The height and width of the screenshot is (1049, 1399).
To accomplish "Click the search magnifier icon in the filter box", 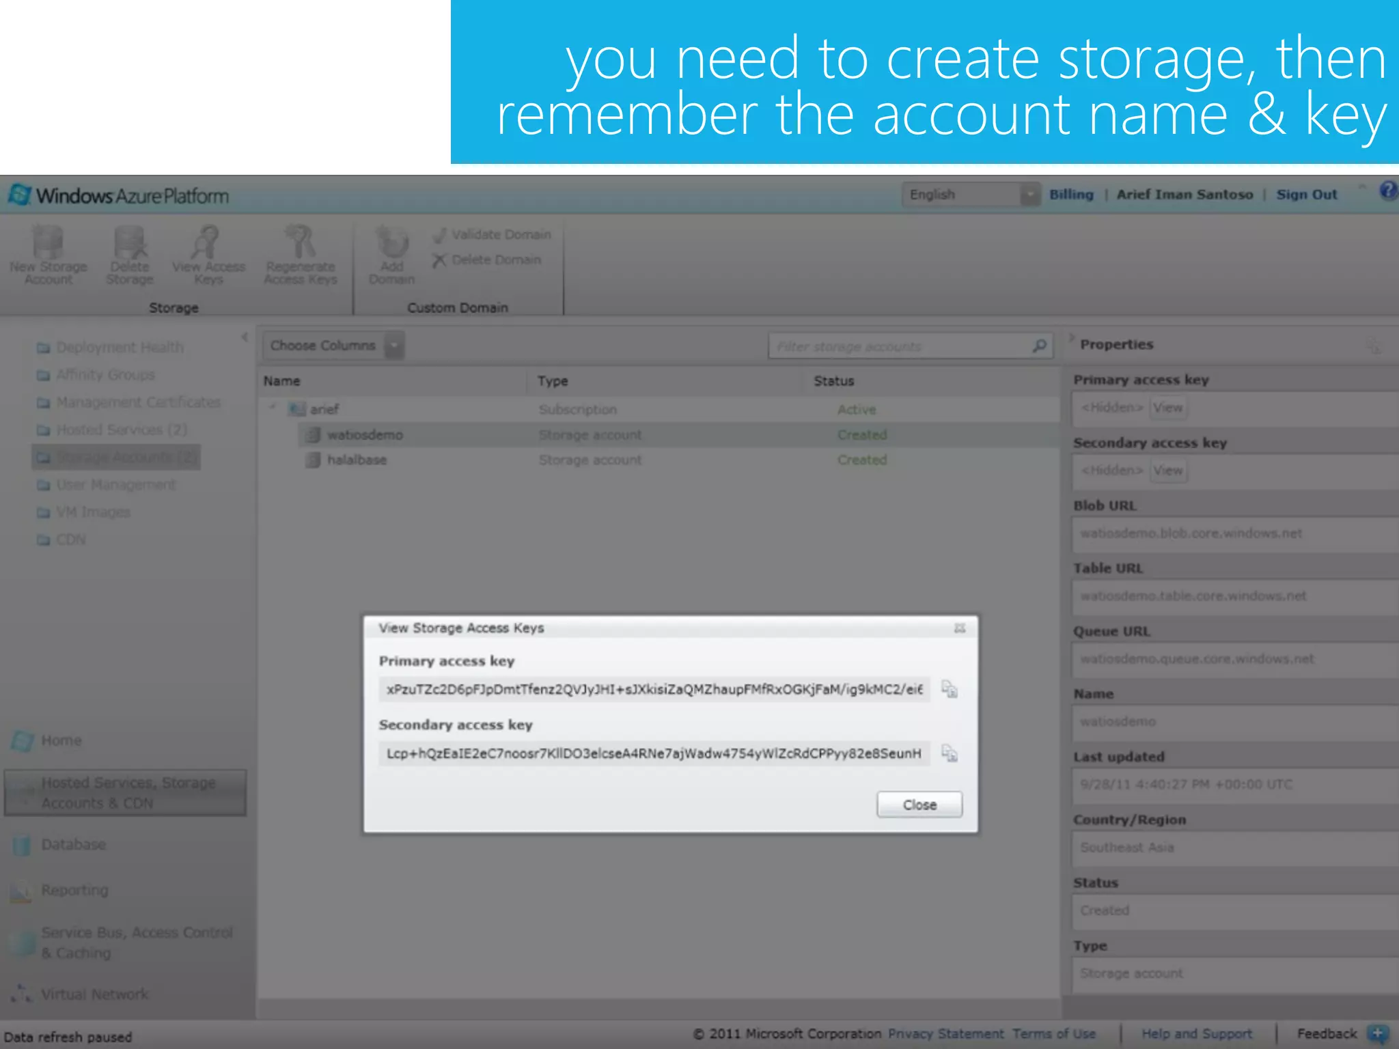I will coord(1039,346).
